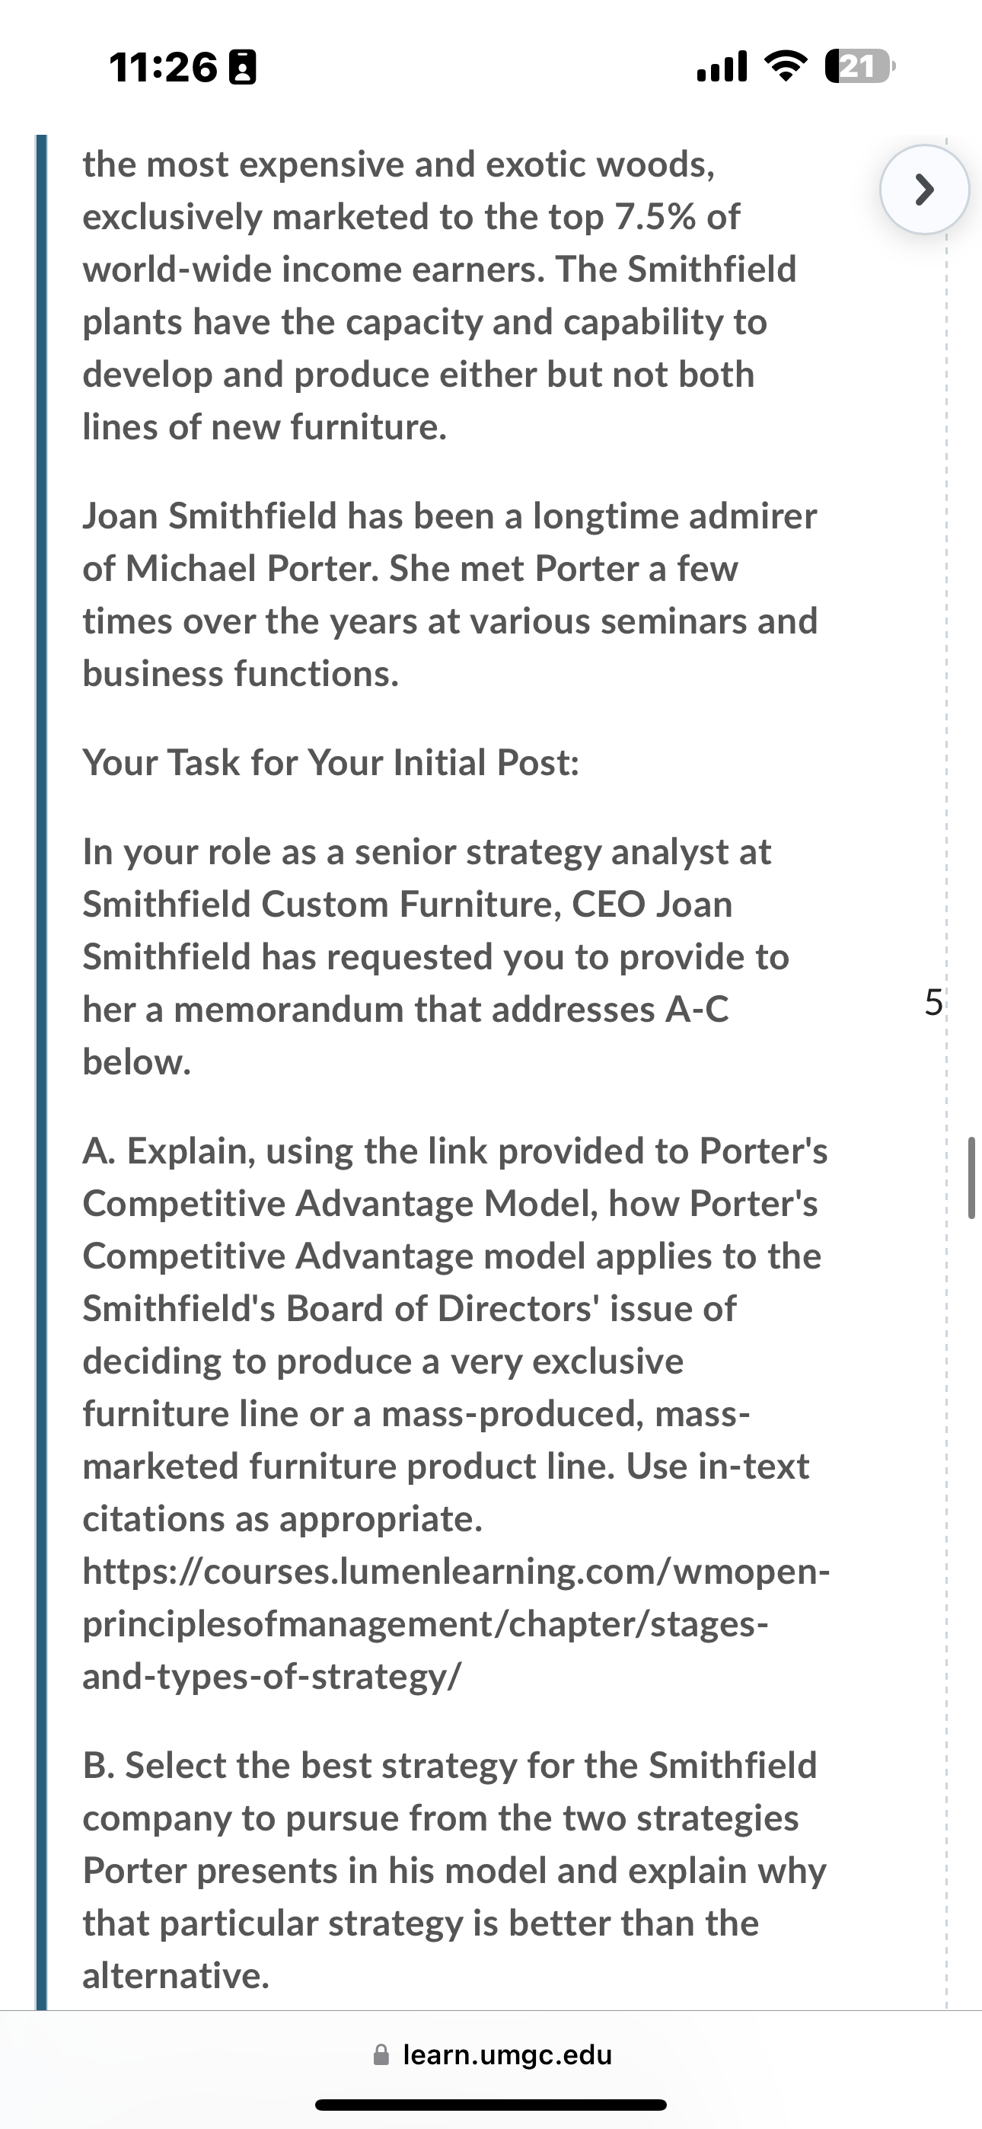Tap the blue vertical bar on left edge
The height and width of the screenshot is (2129, 982).
[41, 1072]
